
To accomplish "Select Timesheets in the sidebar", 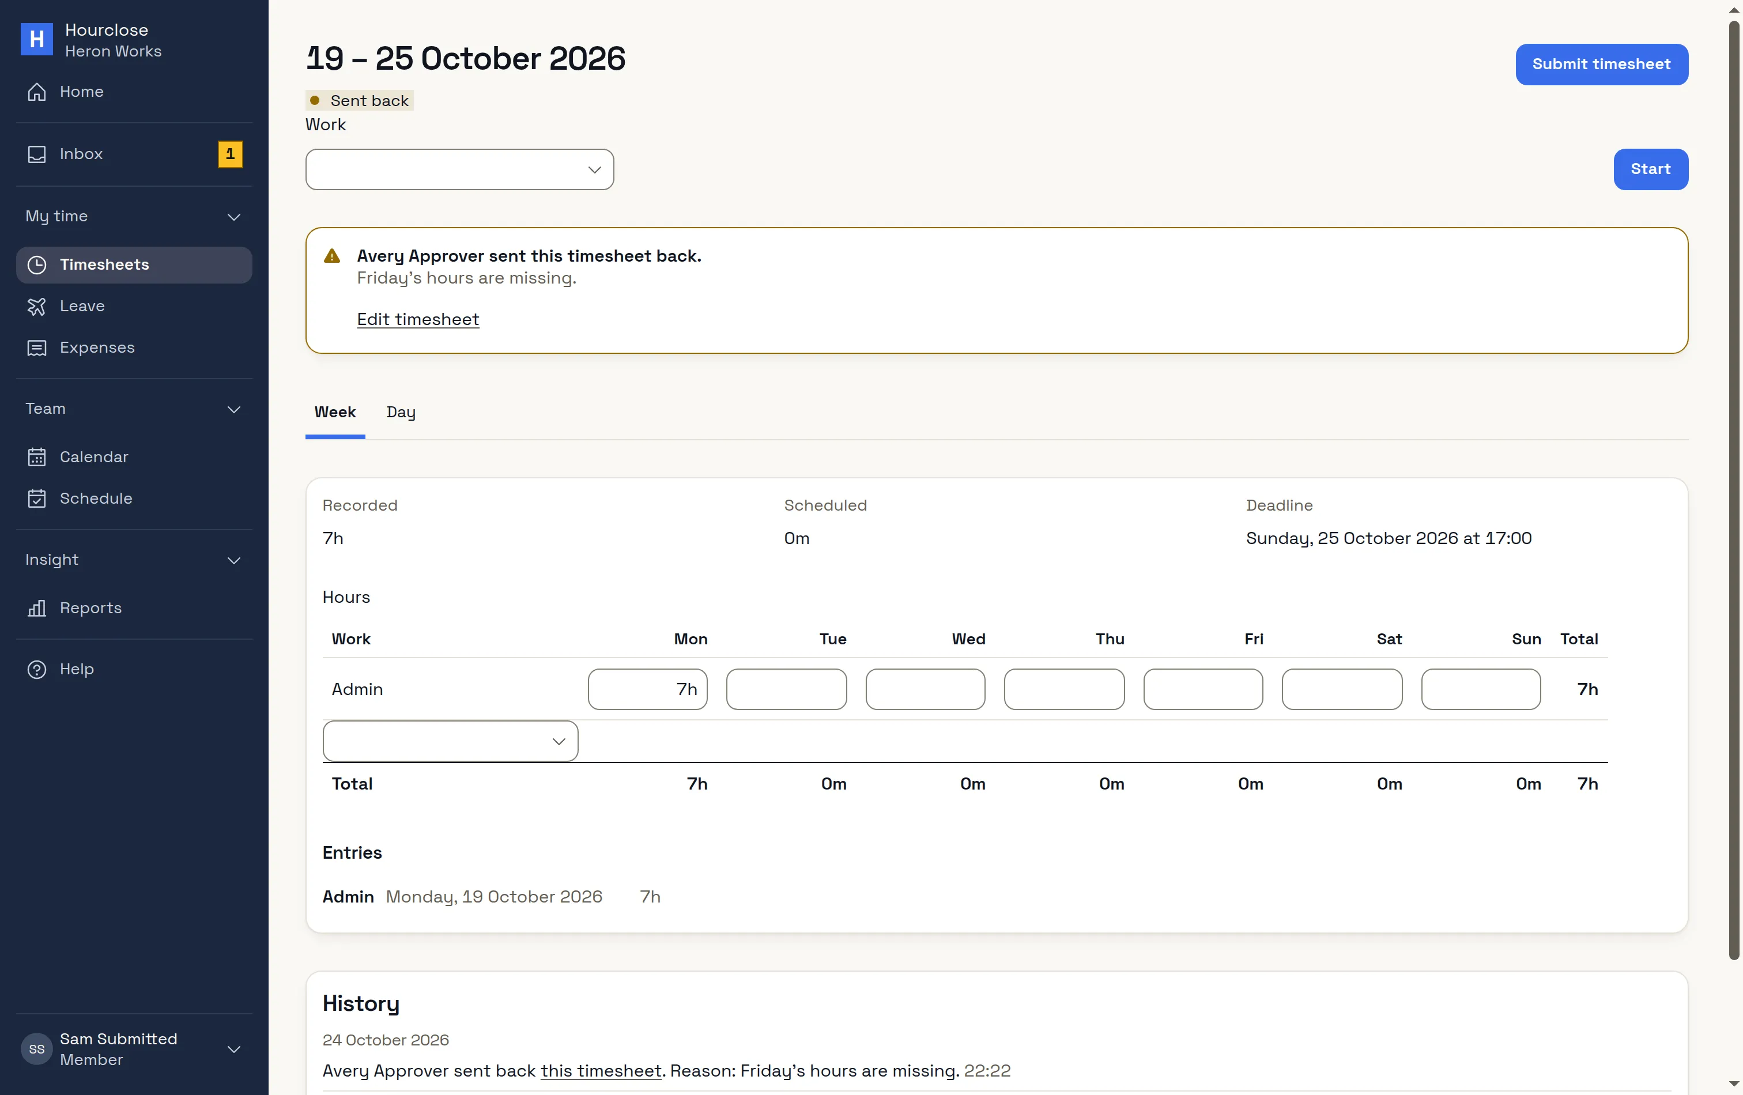I will (x=134, y=265).
